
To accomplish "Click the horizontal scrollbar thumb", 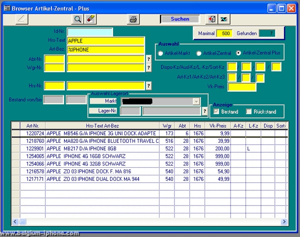I will click(x=22, y=221).
